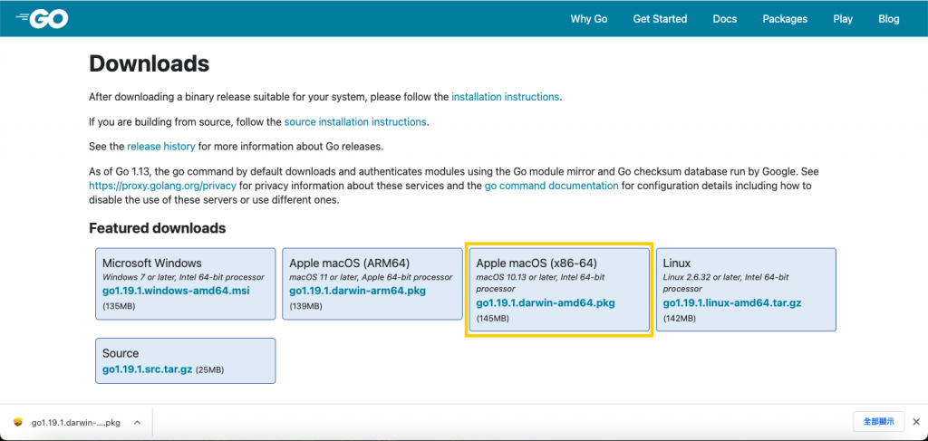The width and height of the screenshot is (928, 441).
Task: Visit the Blog page
Action: (888, 19)
